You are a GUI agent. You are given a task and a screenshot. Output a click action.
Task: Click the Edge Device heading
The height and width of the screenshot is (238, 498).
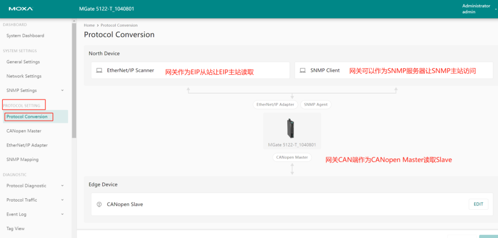[x=103, y=184]
